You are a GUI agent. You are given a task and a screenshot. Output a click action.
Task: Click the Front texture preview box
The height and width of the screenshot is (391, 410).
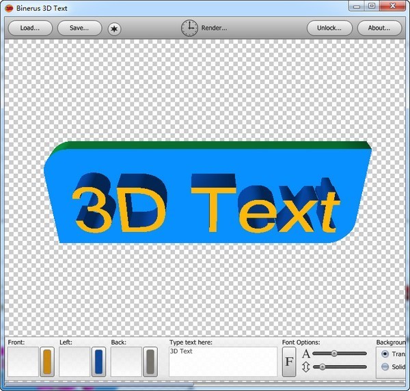click(23, 362)
